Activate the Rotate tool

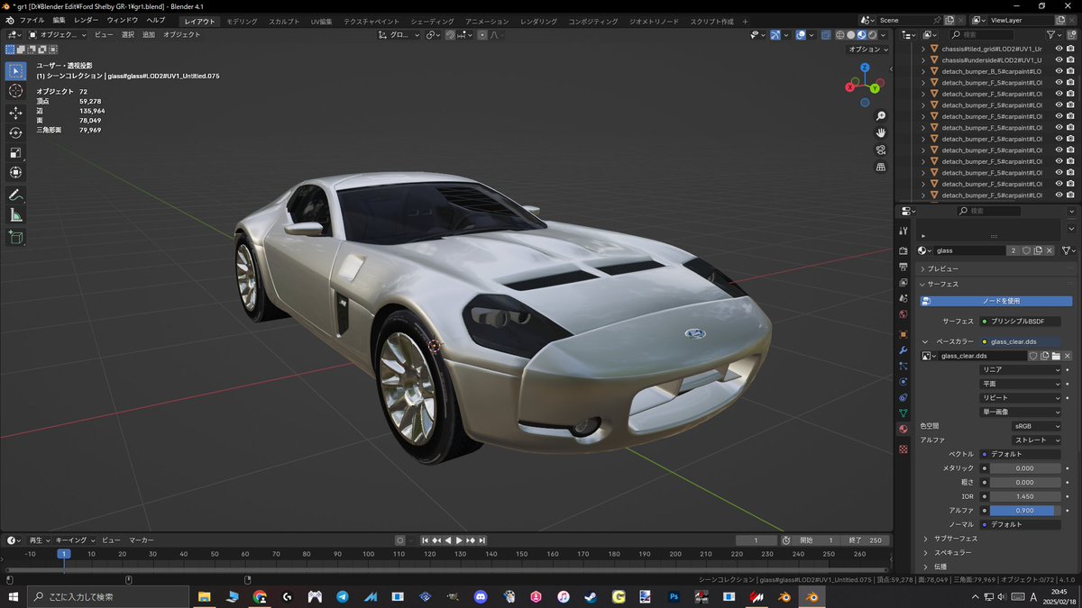pyautogui.click(x=15, y=133)
